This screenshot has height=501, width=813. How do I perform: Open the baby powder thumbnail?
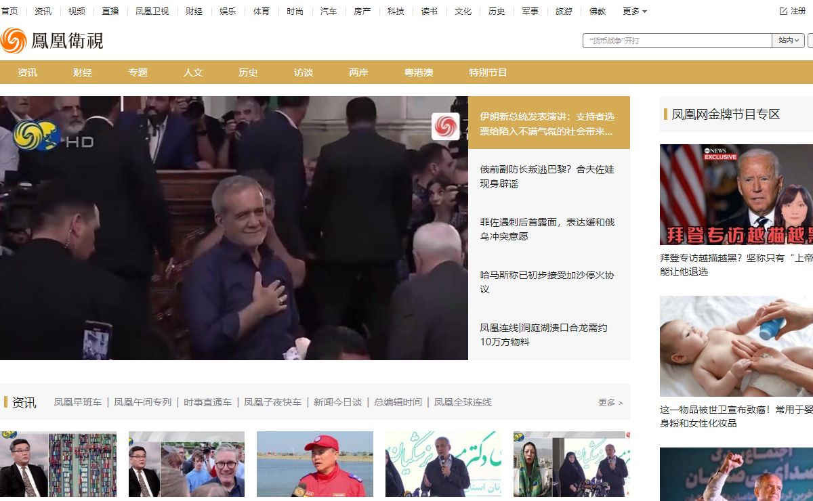coord(736,346)
